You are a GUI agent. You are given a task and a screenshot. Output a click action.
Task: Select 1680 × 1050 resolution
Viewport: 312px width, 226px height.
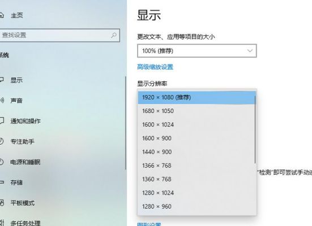[196, 111]
